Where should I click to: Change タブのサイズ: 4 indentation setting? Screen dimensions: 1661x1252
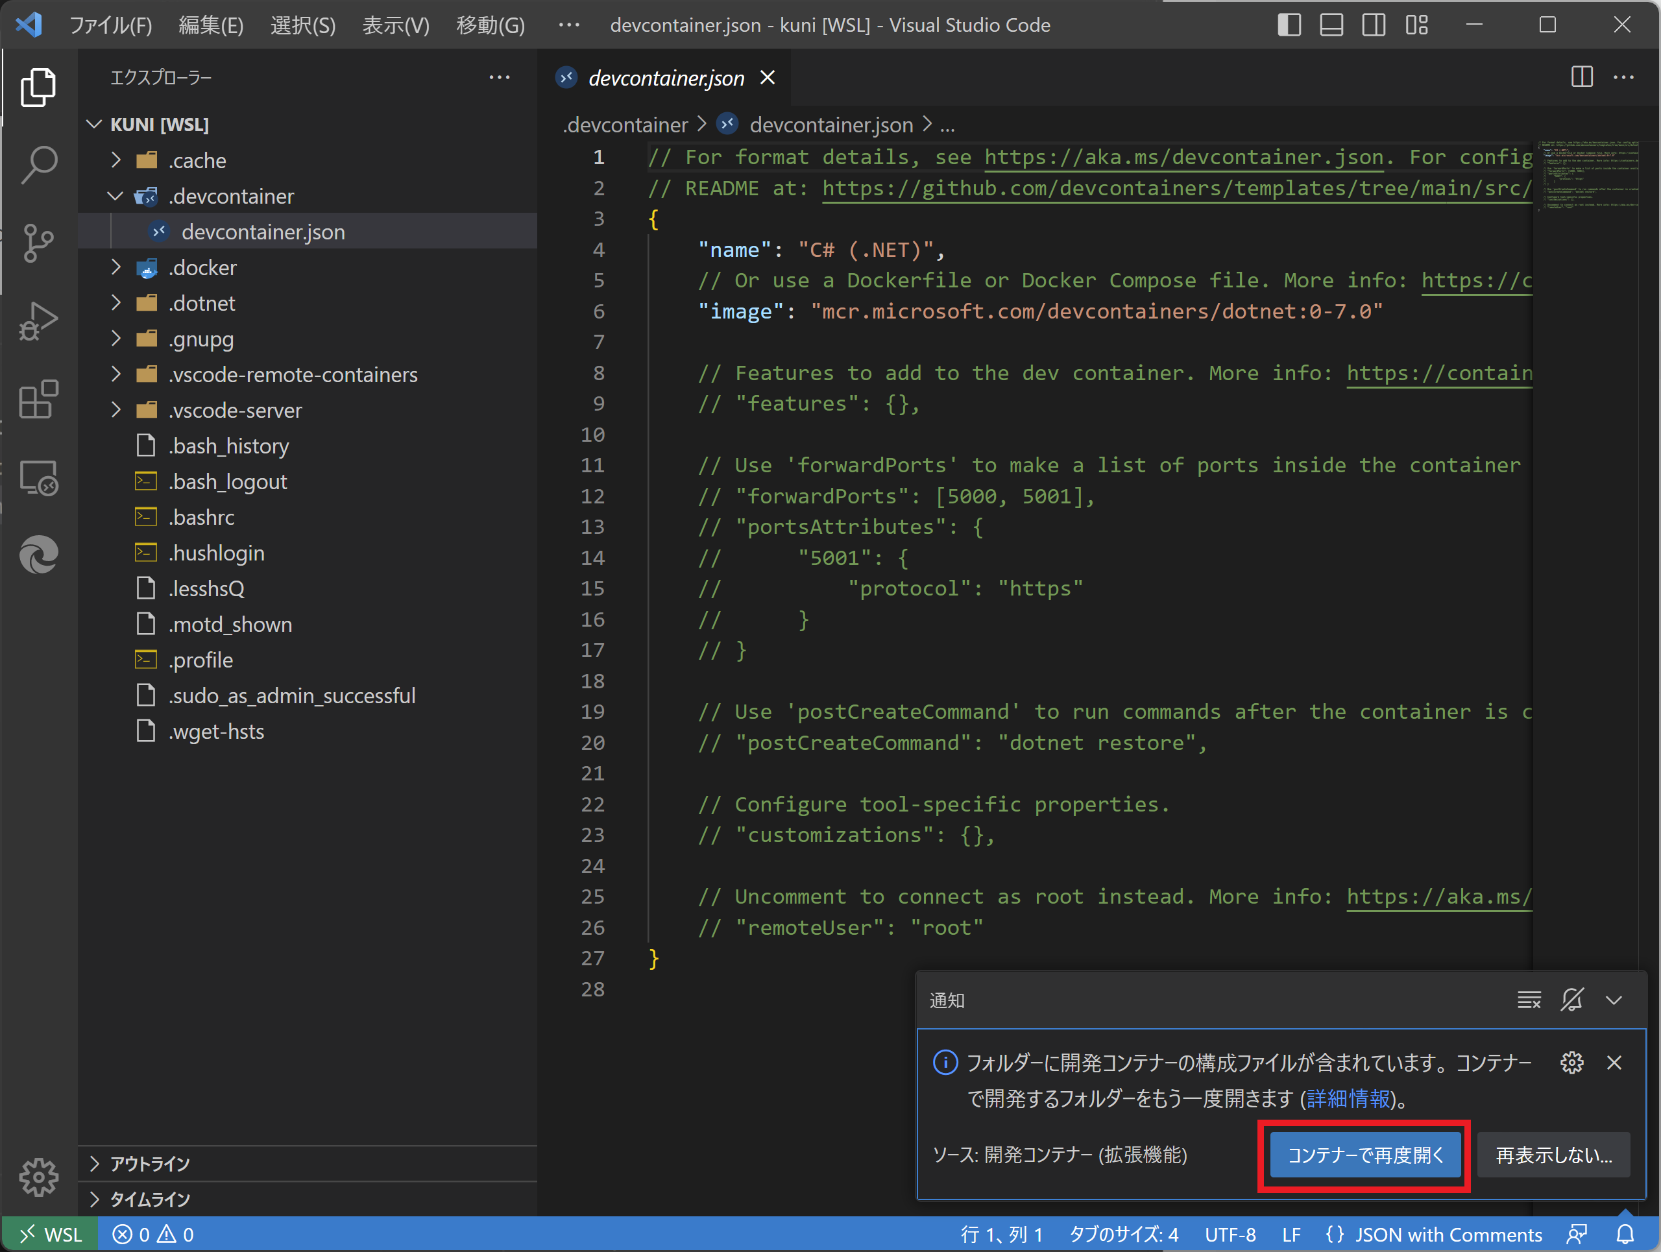(x=1123, y=1234)
